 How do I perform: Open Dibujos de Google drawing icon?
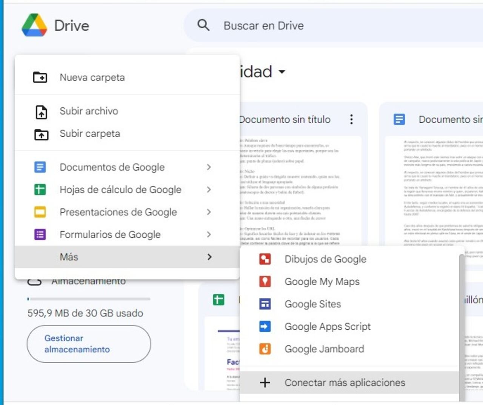pos(265,259)
